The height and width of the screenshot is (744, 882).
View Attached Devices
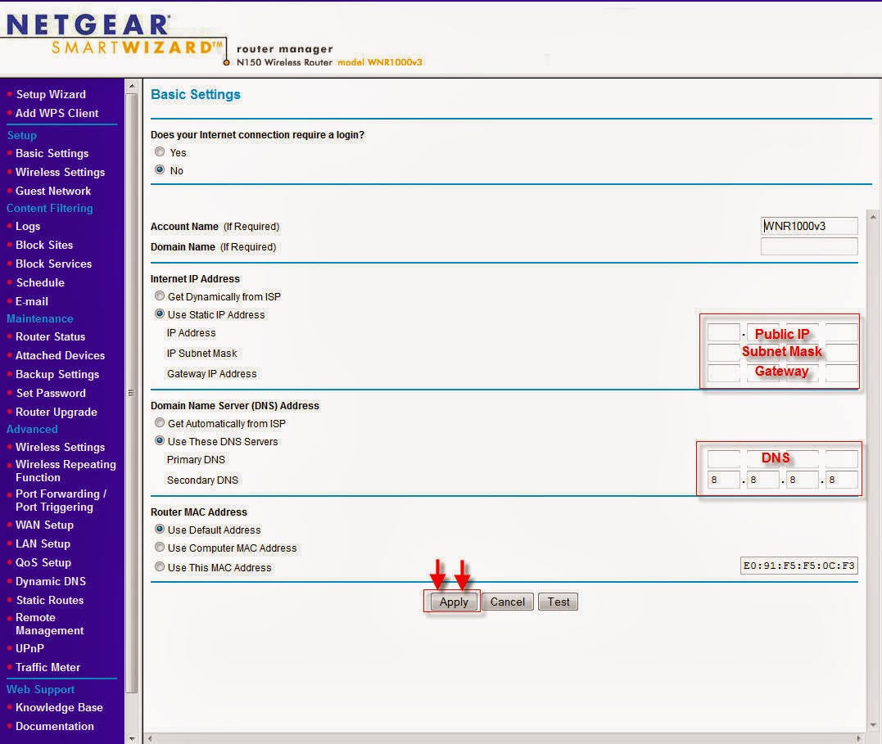pyautogui.click(x=60, y=355)
